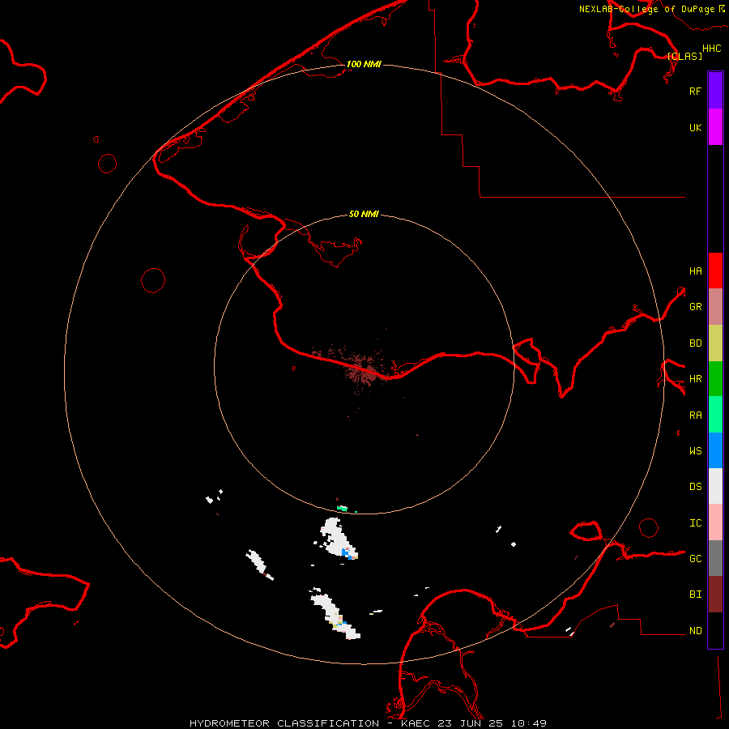The width and height of the screenshot is (729, 729).
Task: Click the red HA legend color swatch
Action: click(715, 271)
